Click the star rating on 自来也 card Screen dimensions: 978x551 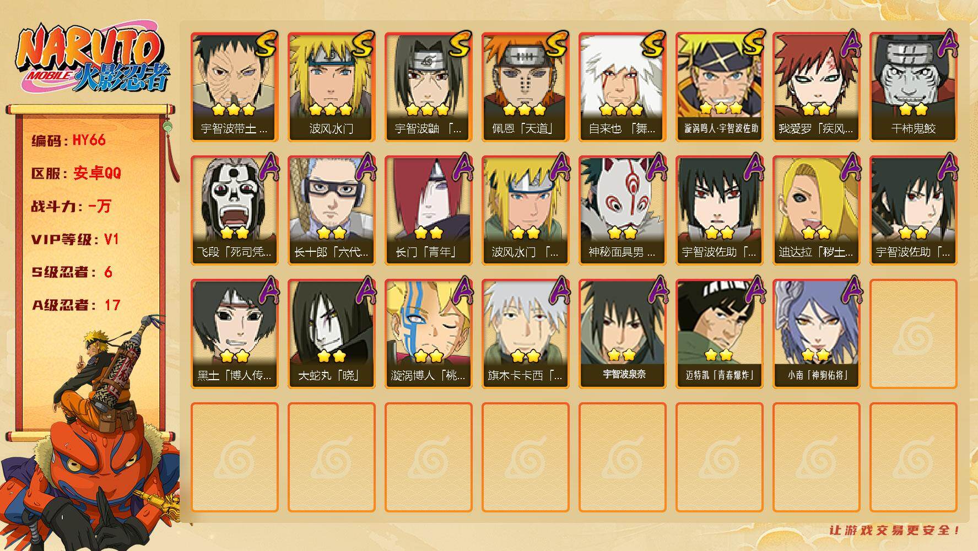pyautogui.click(x=622, y=109)
